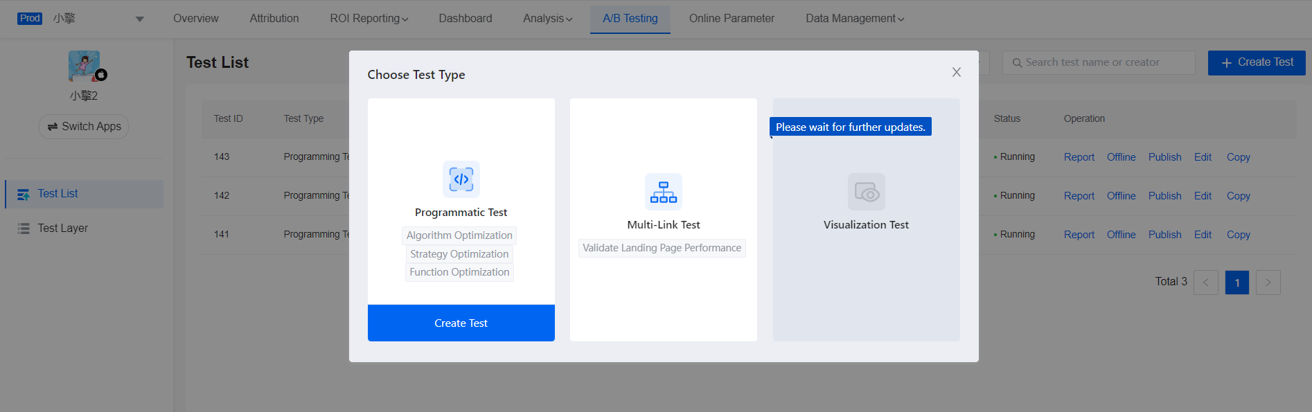The height and width of the screenshot is (412, 1312).
Task: Click the Programmatic Test card title
Action: pyautogui.click(x=461, y=213)
